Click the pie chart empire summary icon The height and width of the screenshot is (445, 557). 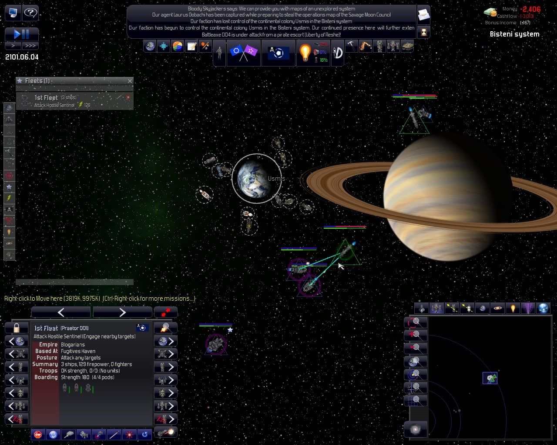pos(178,46)
